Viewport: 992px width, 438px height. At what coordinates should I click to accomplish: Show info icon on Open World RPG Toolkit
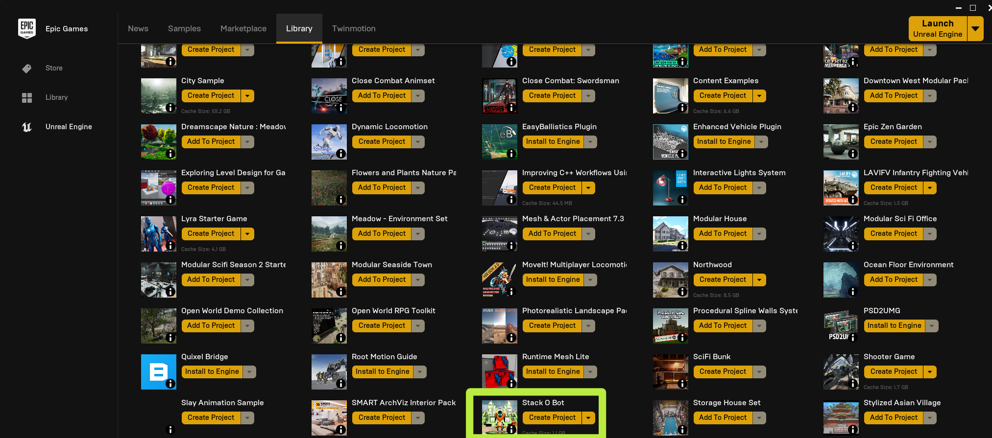pos(341,338)
